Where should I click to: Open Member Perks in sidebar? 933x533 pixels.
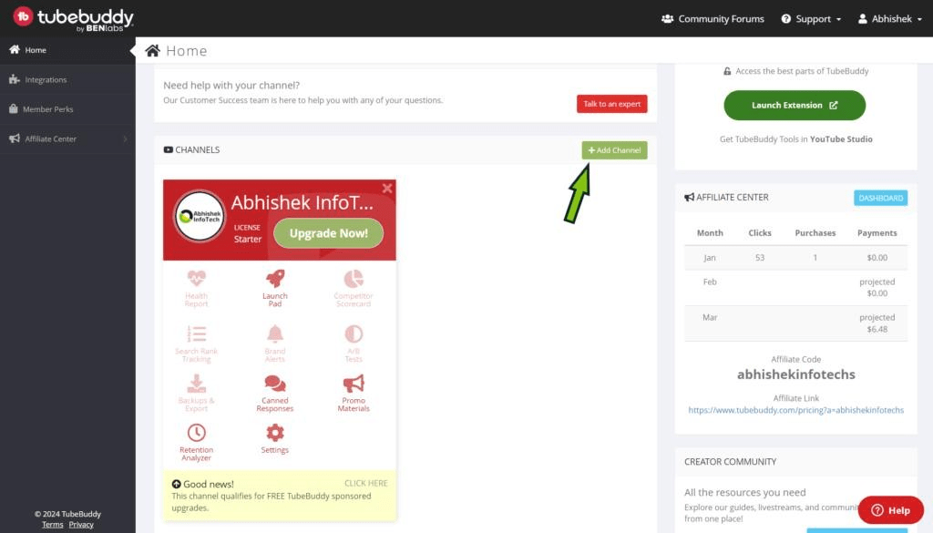[67, 108]
